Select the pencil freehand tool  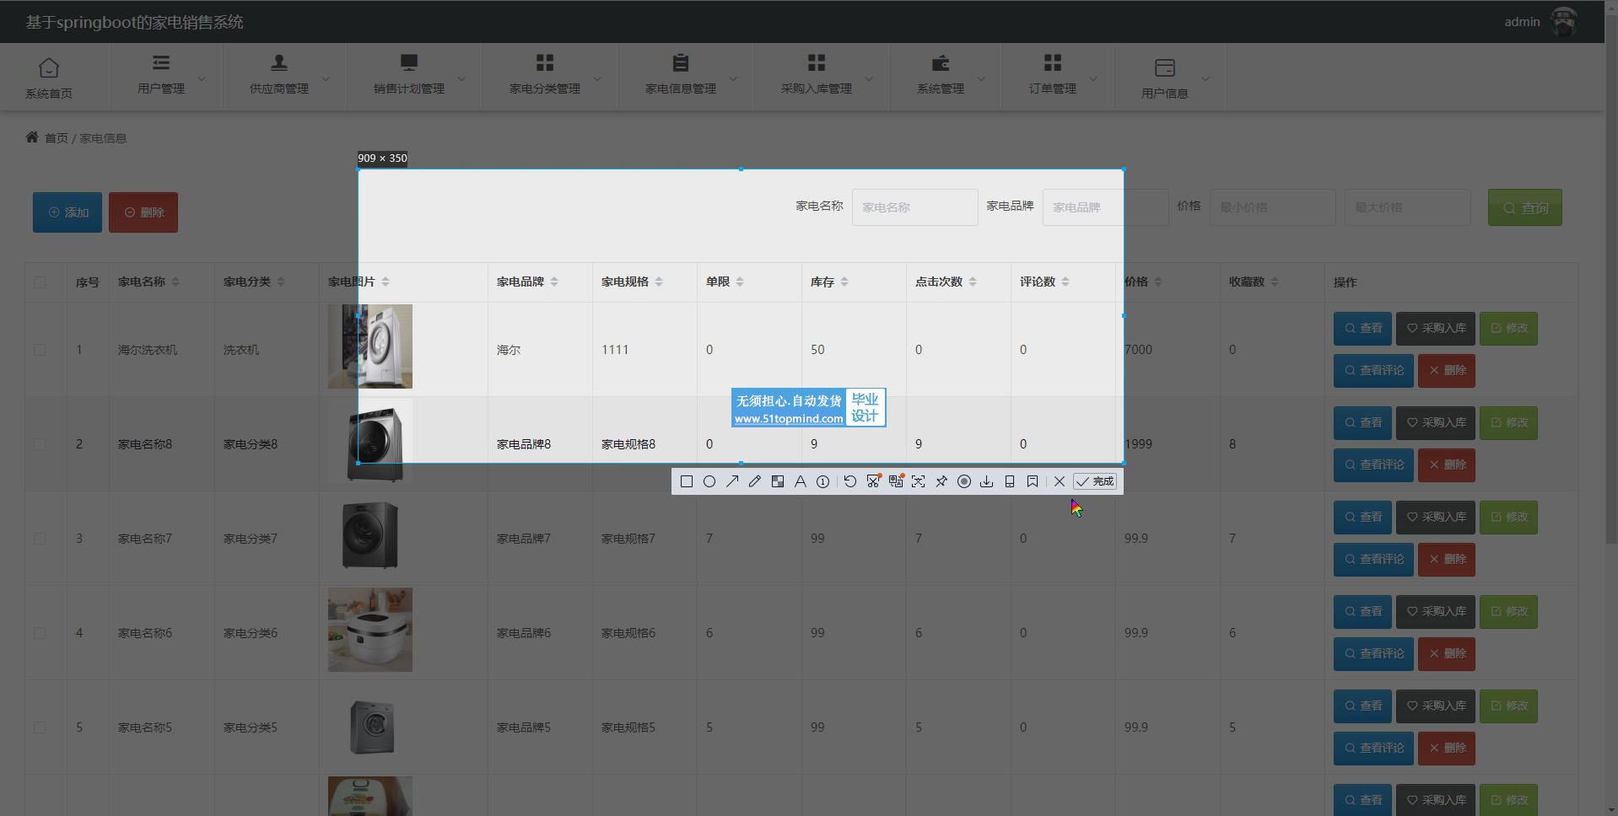(x=755, y=481)
